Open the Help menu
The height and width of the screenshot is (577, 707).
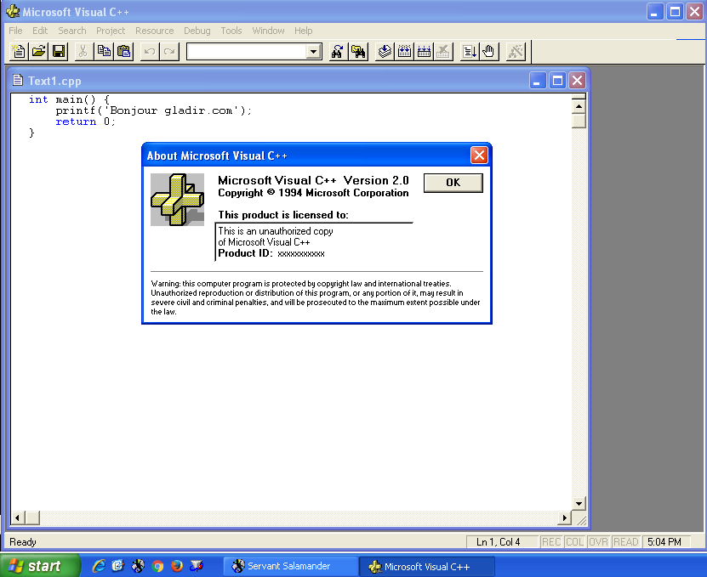click(x=304, y=31)
